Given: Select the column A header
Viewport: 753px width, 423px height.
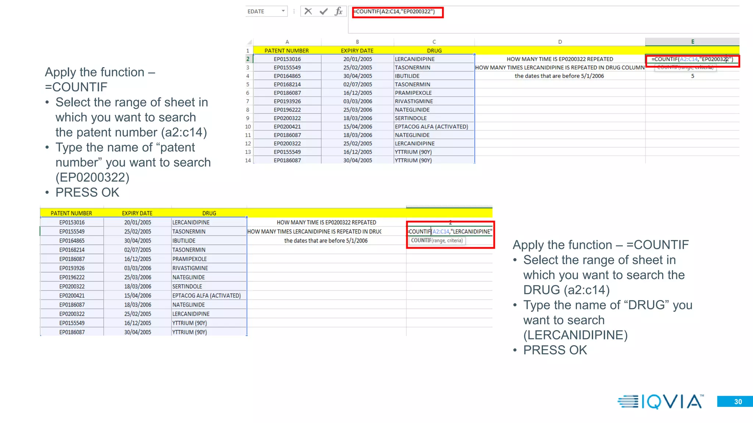Looking at the screenshot, I should [x=287, y=42].
